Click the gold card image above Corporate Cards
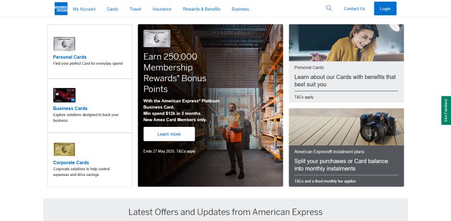451x221 pixels. [x=64, y=149]
